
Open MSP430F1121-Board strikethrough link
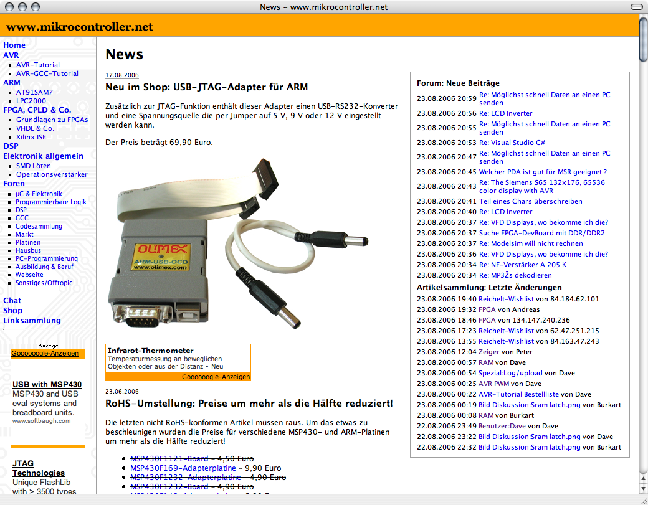click(169, 459)
